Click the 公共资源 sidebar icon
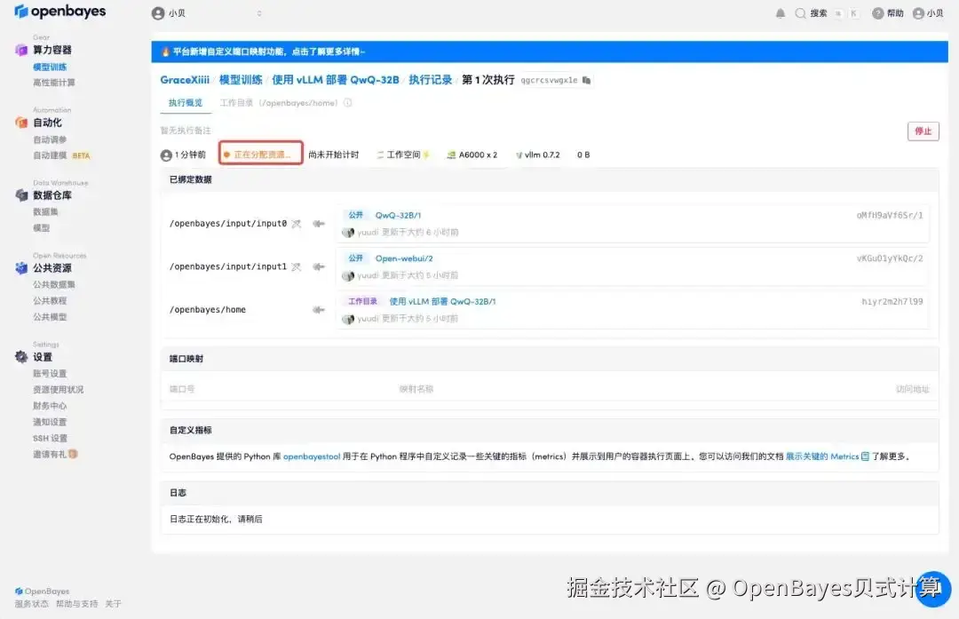959x619 pixels. [20, 268]
